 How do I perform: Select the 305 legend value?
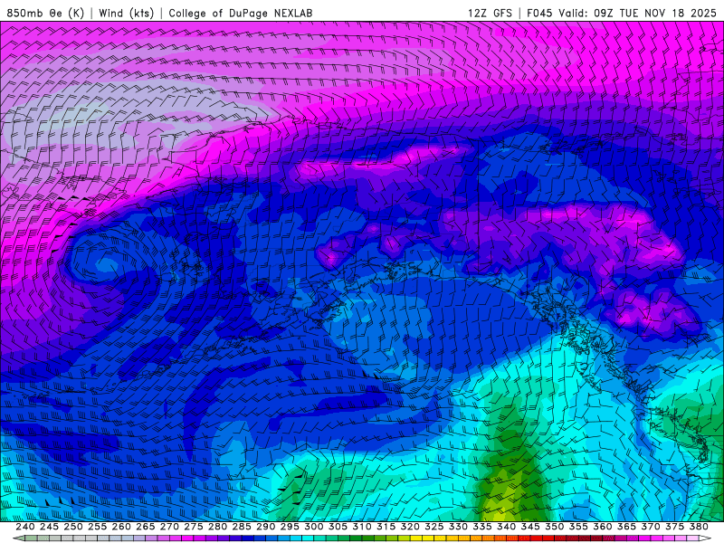(x=338, y=527)
